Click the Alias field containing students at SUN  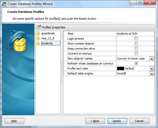pyautogui.click(x=135, y=34)
